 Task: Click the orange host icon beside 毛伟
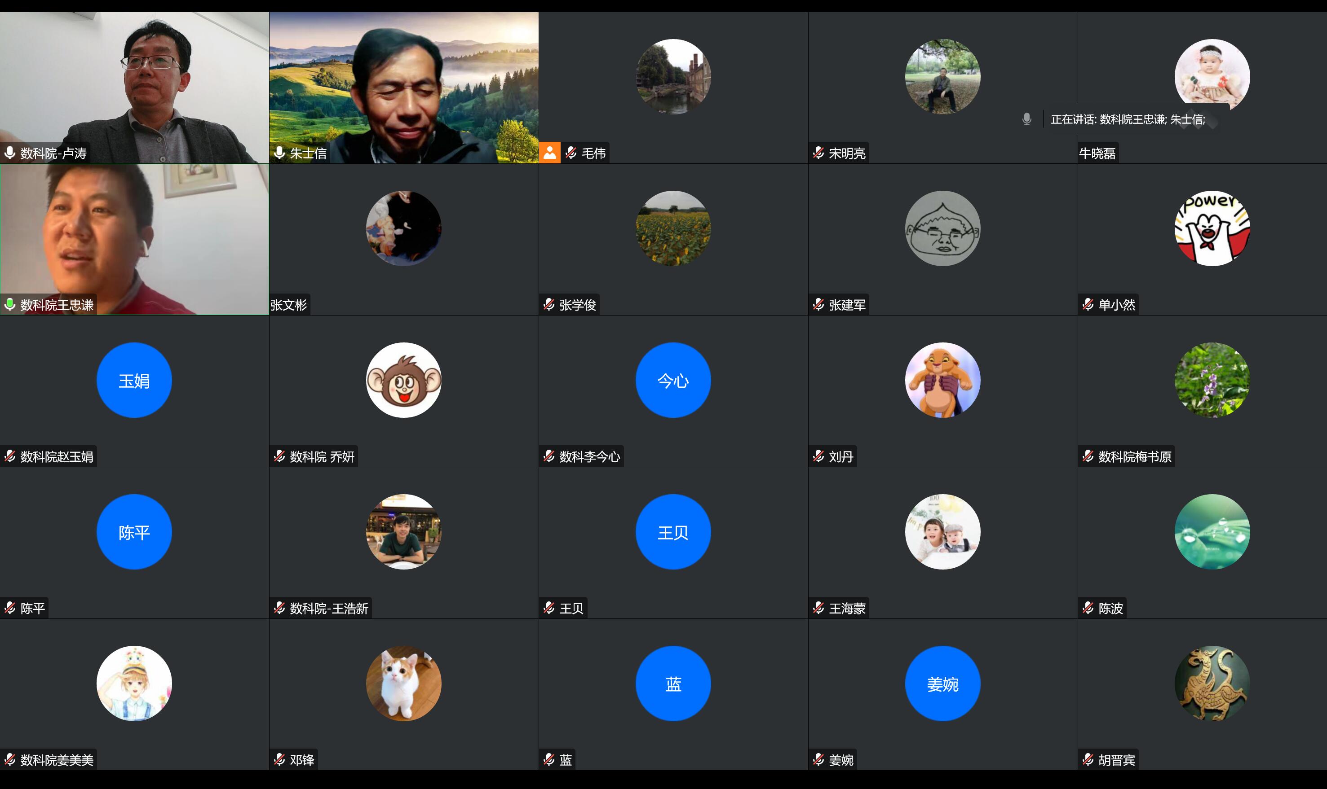coord(550,153)
